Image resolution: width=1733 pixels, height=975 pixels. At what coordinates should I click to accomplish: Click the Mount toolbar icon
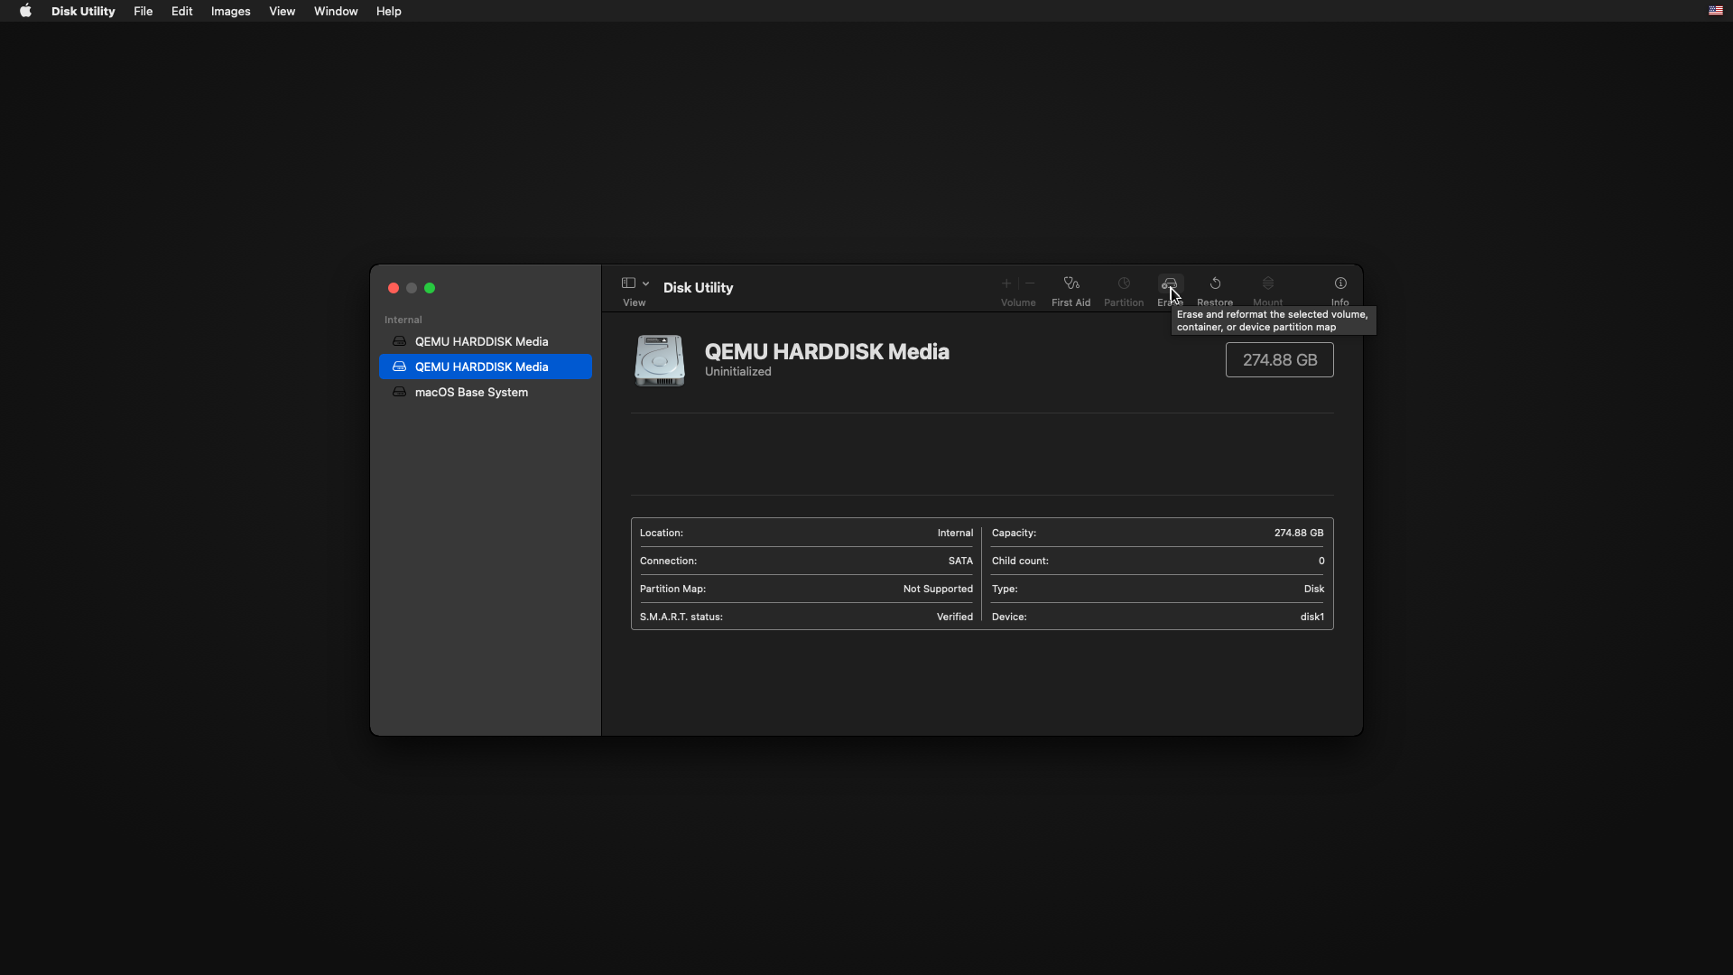pos(1268,283)
